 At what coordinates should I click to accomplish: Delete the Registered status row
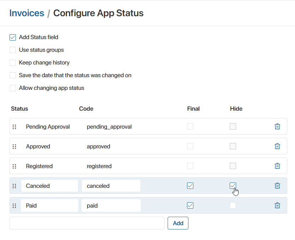(x=277, y=166)
